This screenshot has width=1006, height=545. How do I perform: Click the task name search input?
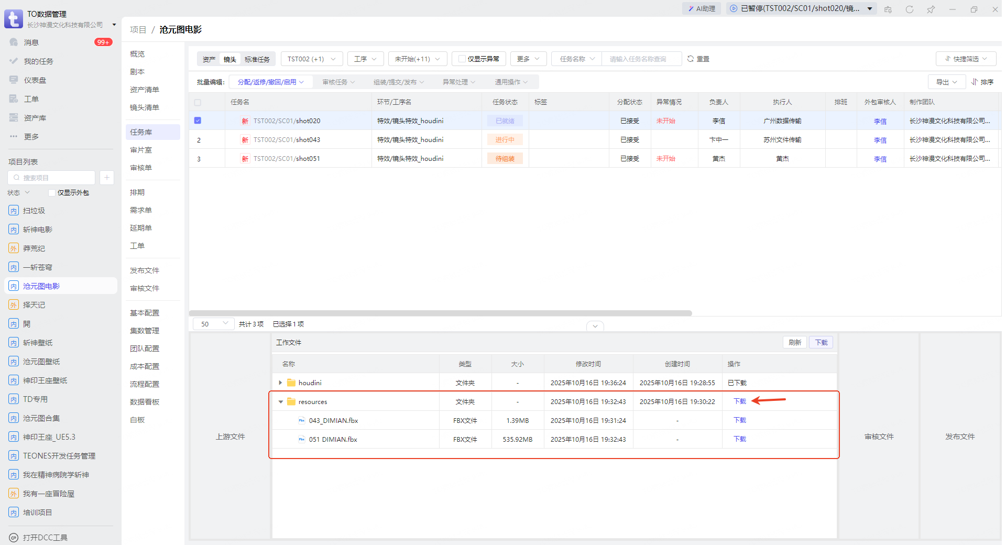click(642, 59)
